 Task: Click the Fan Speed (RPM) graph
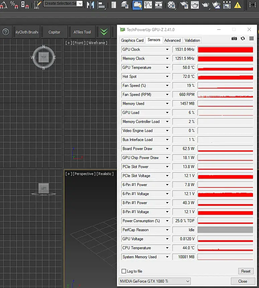[x=225, y=95]
